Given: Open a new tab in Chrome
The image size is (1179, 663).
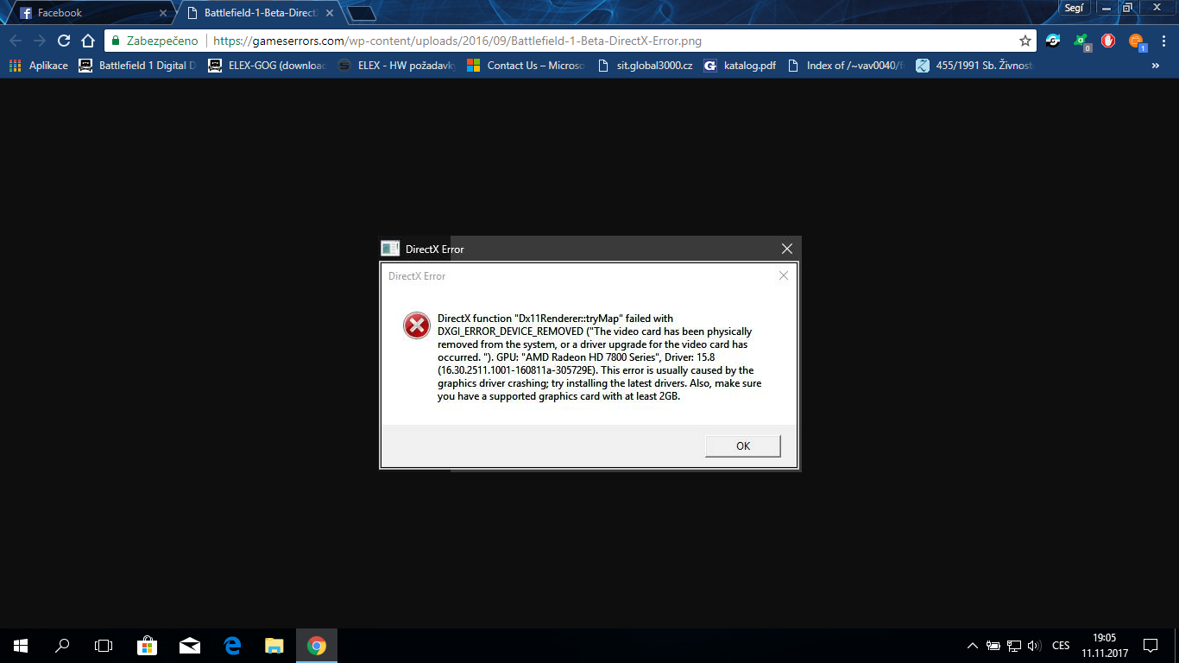Looking at the screenshot, I should coord(361,13).
